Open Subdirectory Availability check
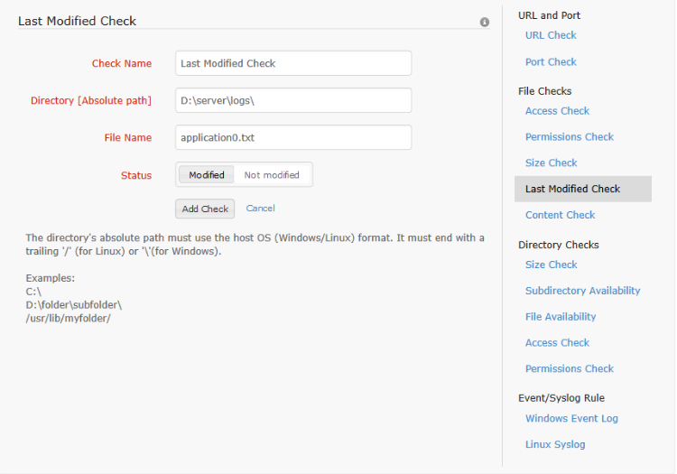 coord(582,291)
